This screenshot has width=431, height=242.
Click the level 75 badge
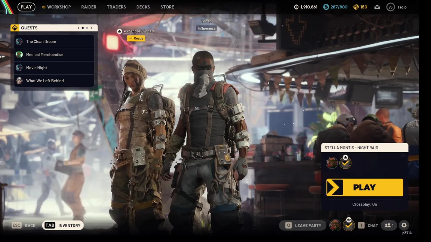point(391,7)
